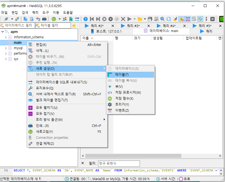Open the 파일 menu in the menu bar
Screen dimensions: 225x182
[x=4, y=12]
